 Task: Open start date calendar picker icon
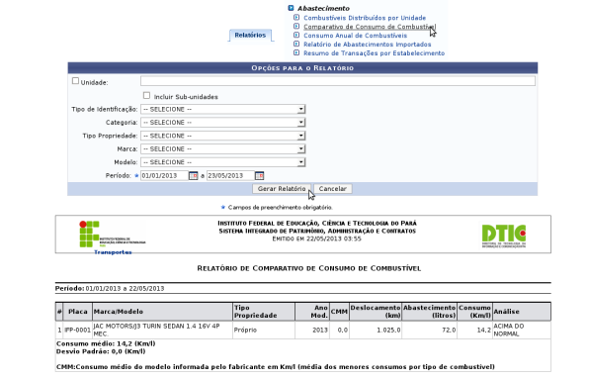193,176
